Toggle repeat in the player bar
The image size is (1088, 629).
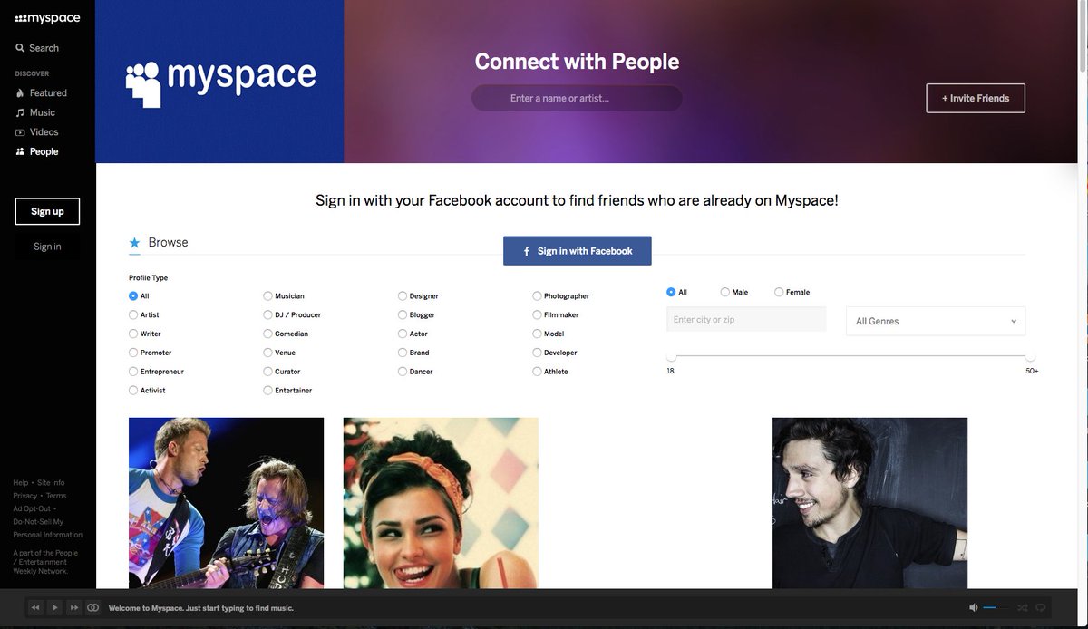point(1041,607)
